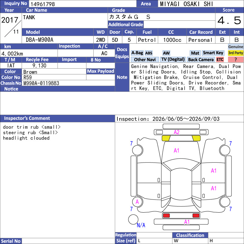Click the Back Camera badge
The height and width of the screenshot is (244, 244).
[201, 59]
